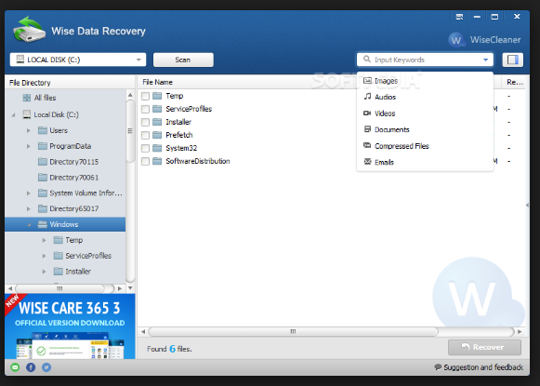Viewport: 540px width, 386px height.
Task: Close the keyword filter dropdown arrow
Action: pos(485,60)
